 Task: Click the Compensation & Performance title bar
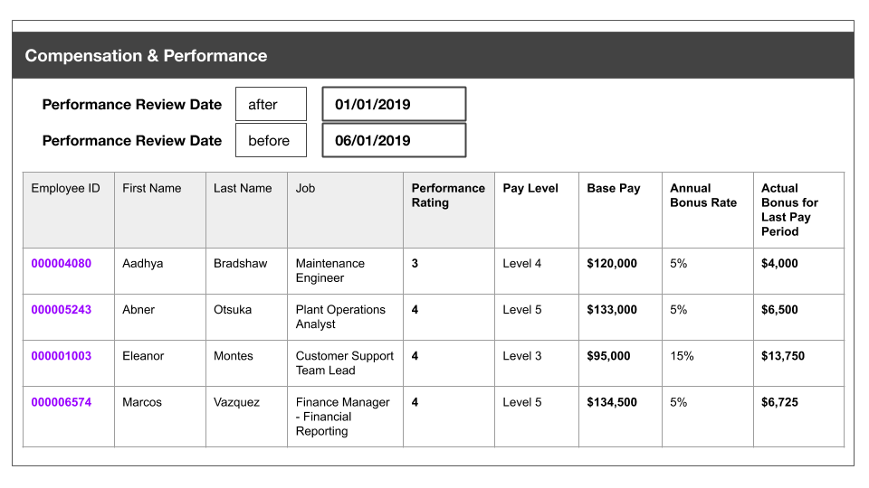pos(433,56)
